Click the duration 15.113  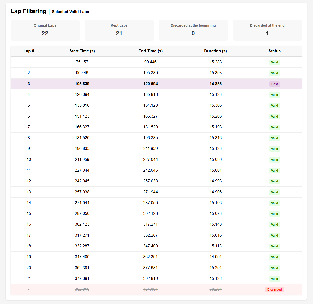pyautogui.click(x=216, y=246)
